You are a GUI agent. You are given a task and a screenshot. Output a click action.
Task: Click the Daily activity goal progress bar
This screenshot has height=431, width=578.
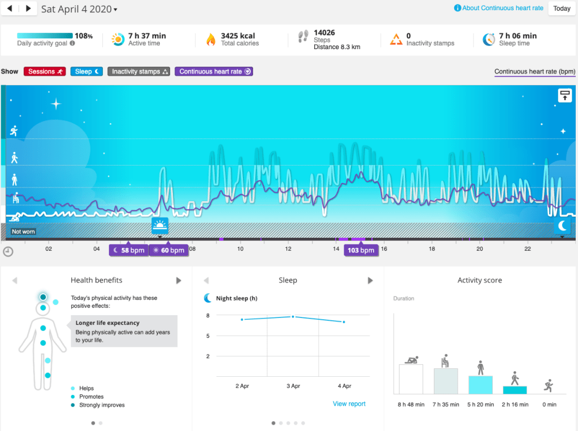click(x=45, y=36)
